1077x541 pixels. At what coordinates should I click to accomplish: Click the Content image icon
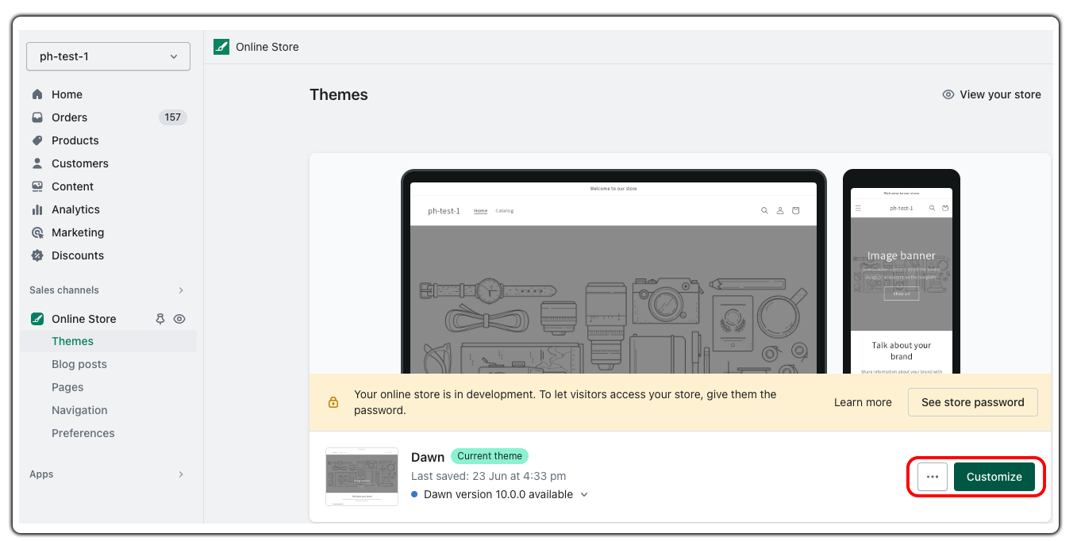tap(37, 186)
